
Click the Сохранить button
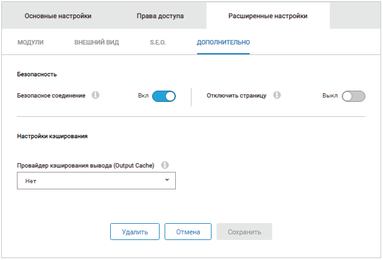tap(244, 232)
